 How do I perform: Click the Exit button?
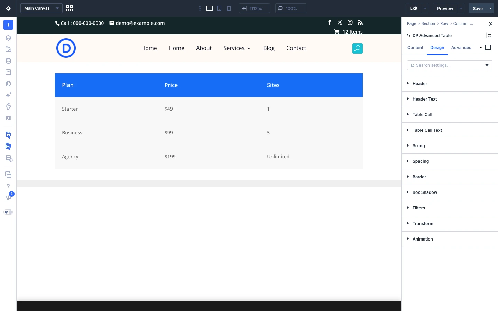point(414,8)
